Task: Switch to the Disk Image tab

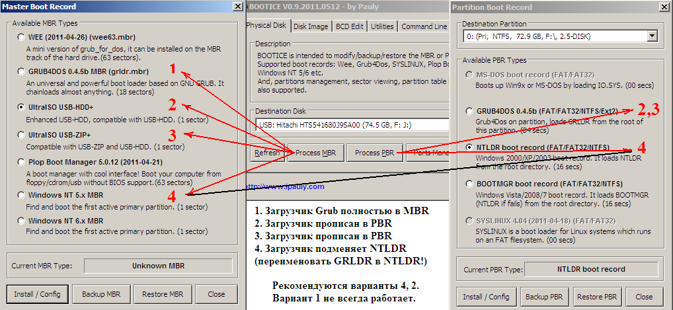Action: click(311, 26)
